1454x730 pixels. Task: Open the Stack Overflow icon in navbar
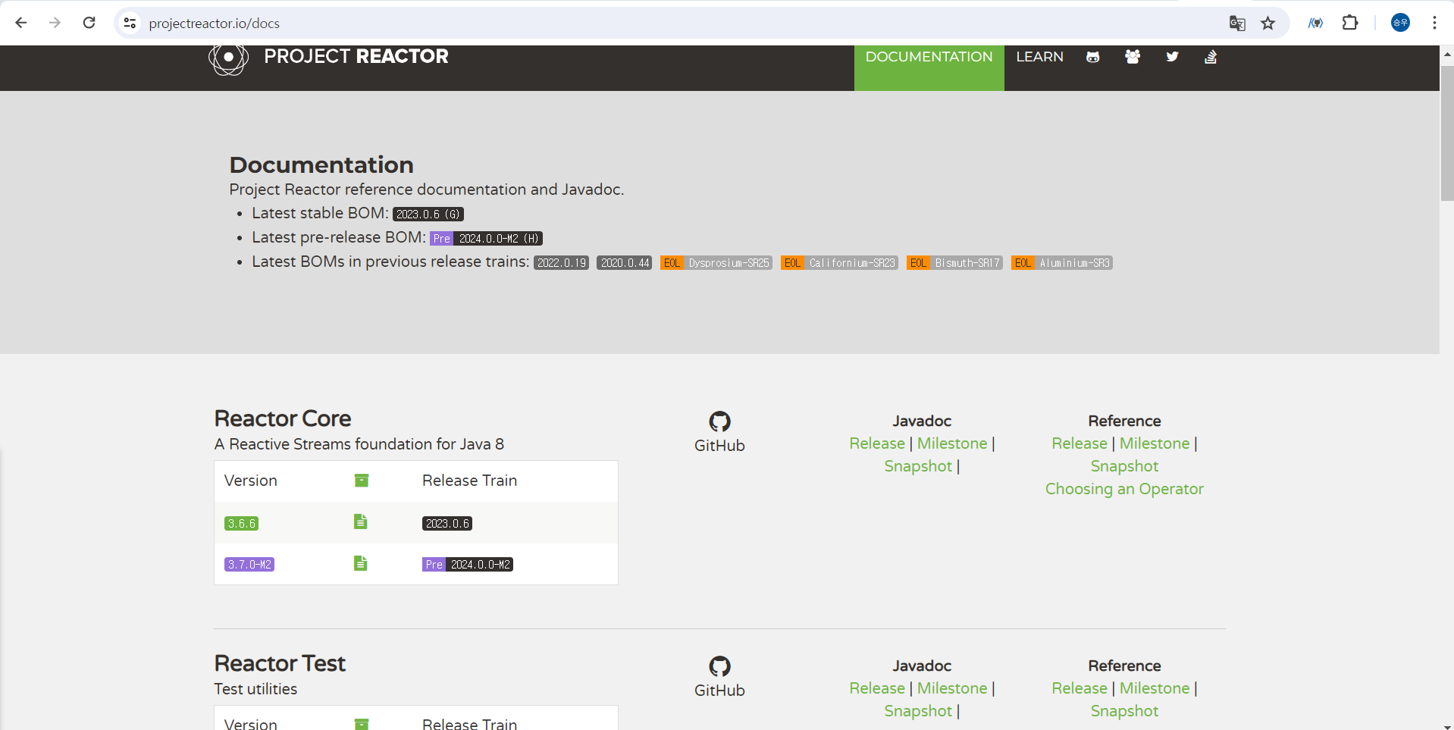1211,57
